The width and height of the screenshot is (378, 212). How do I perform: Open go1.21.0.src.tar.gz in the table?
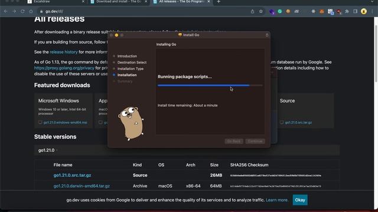click(x=72, y=175)
